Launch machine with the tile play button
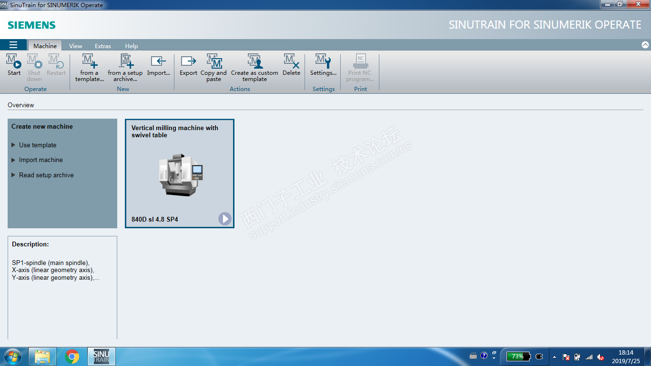Screen dimensions: 651x366 [x=225, y=219]
